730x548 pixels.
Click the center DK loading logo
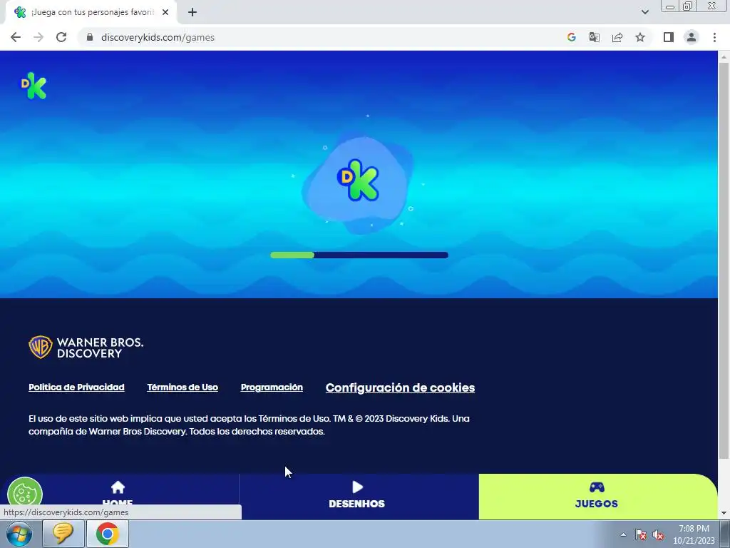pos(358,181)
